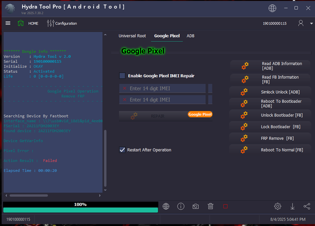Image resolution: width=315 pixels, height=226 pixels.
Task: Open Configuration sliders icon
Action: 50,23
